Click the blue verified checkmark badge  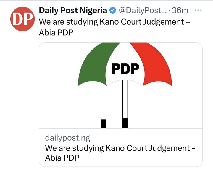click(x=113, y=11)
